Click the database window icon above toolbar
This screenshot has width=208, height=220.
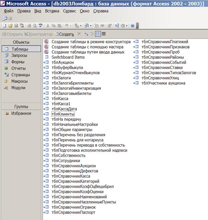5,18
